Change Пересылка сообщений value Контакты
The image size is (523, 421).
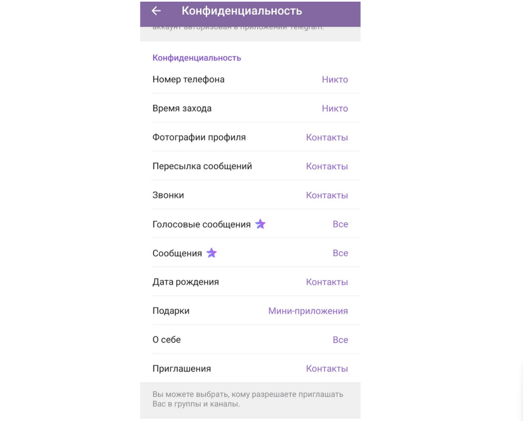(x=327, y=167)
